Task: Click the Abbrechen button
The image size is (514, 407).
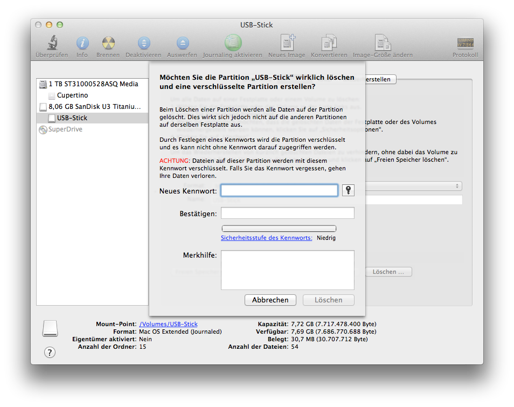Action: point(270,300)
